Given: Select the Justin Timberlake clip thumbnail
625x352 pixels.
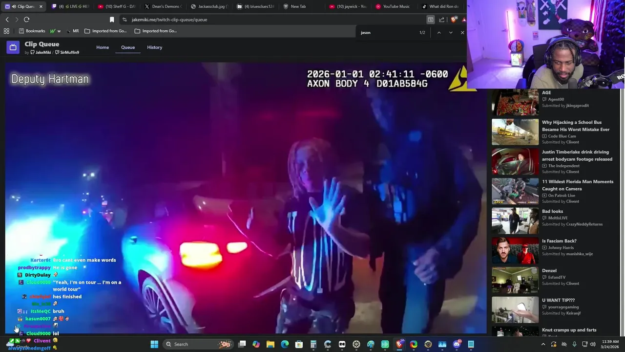Looking at the screenshot, I should (515, 162).
